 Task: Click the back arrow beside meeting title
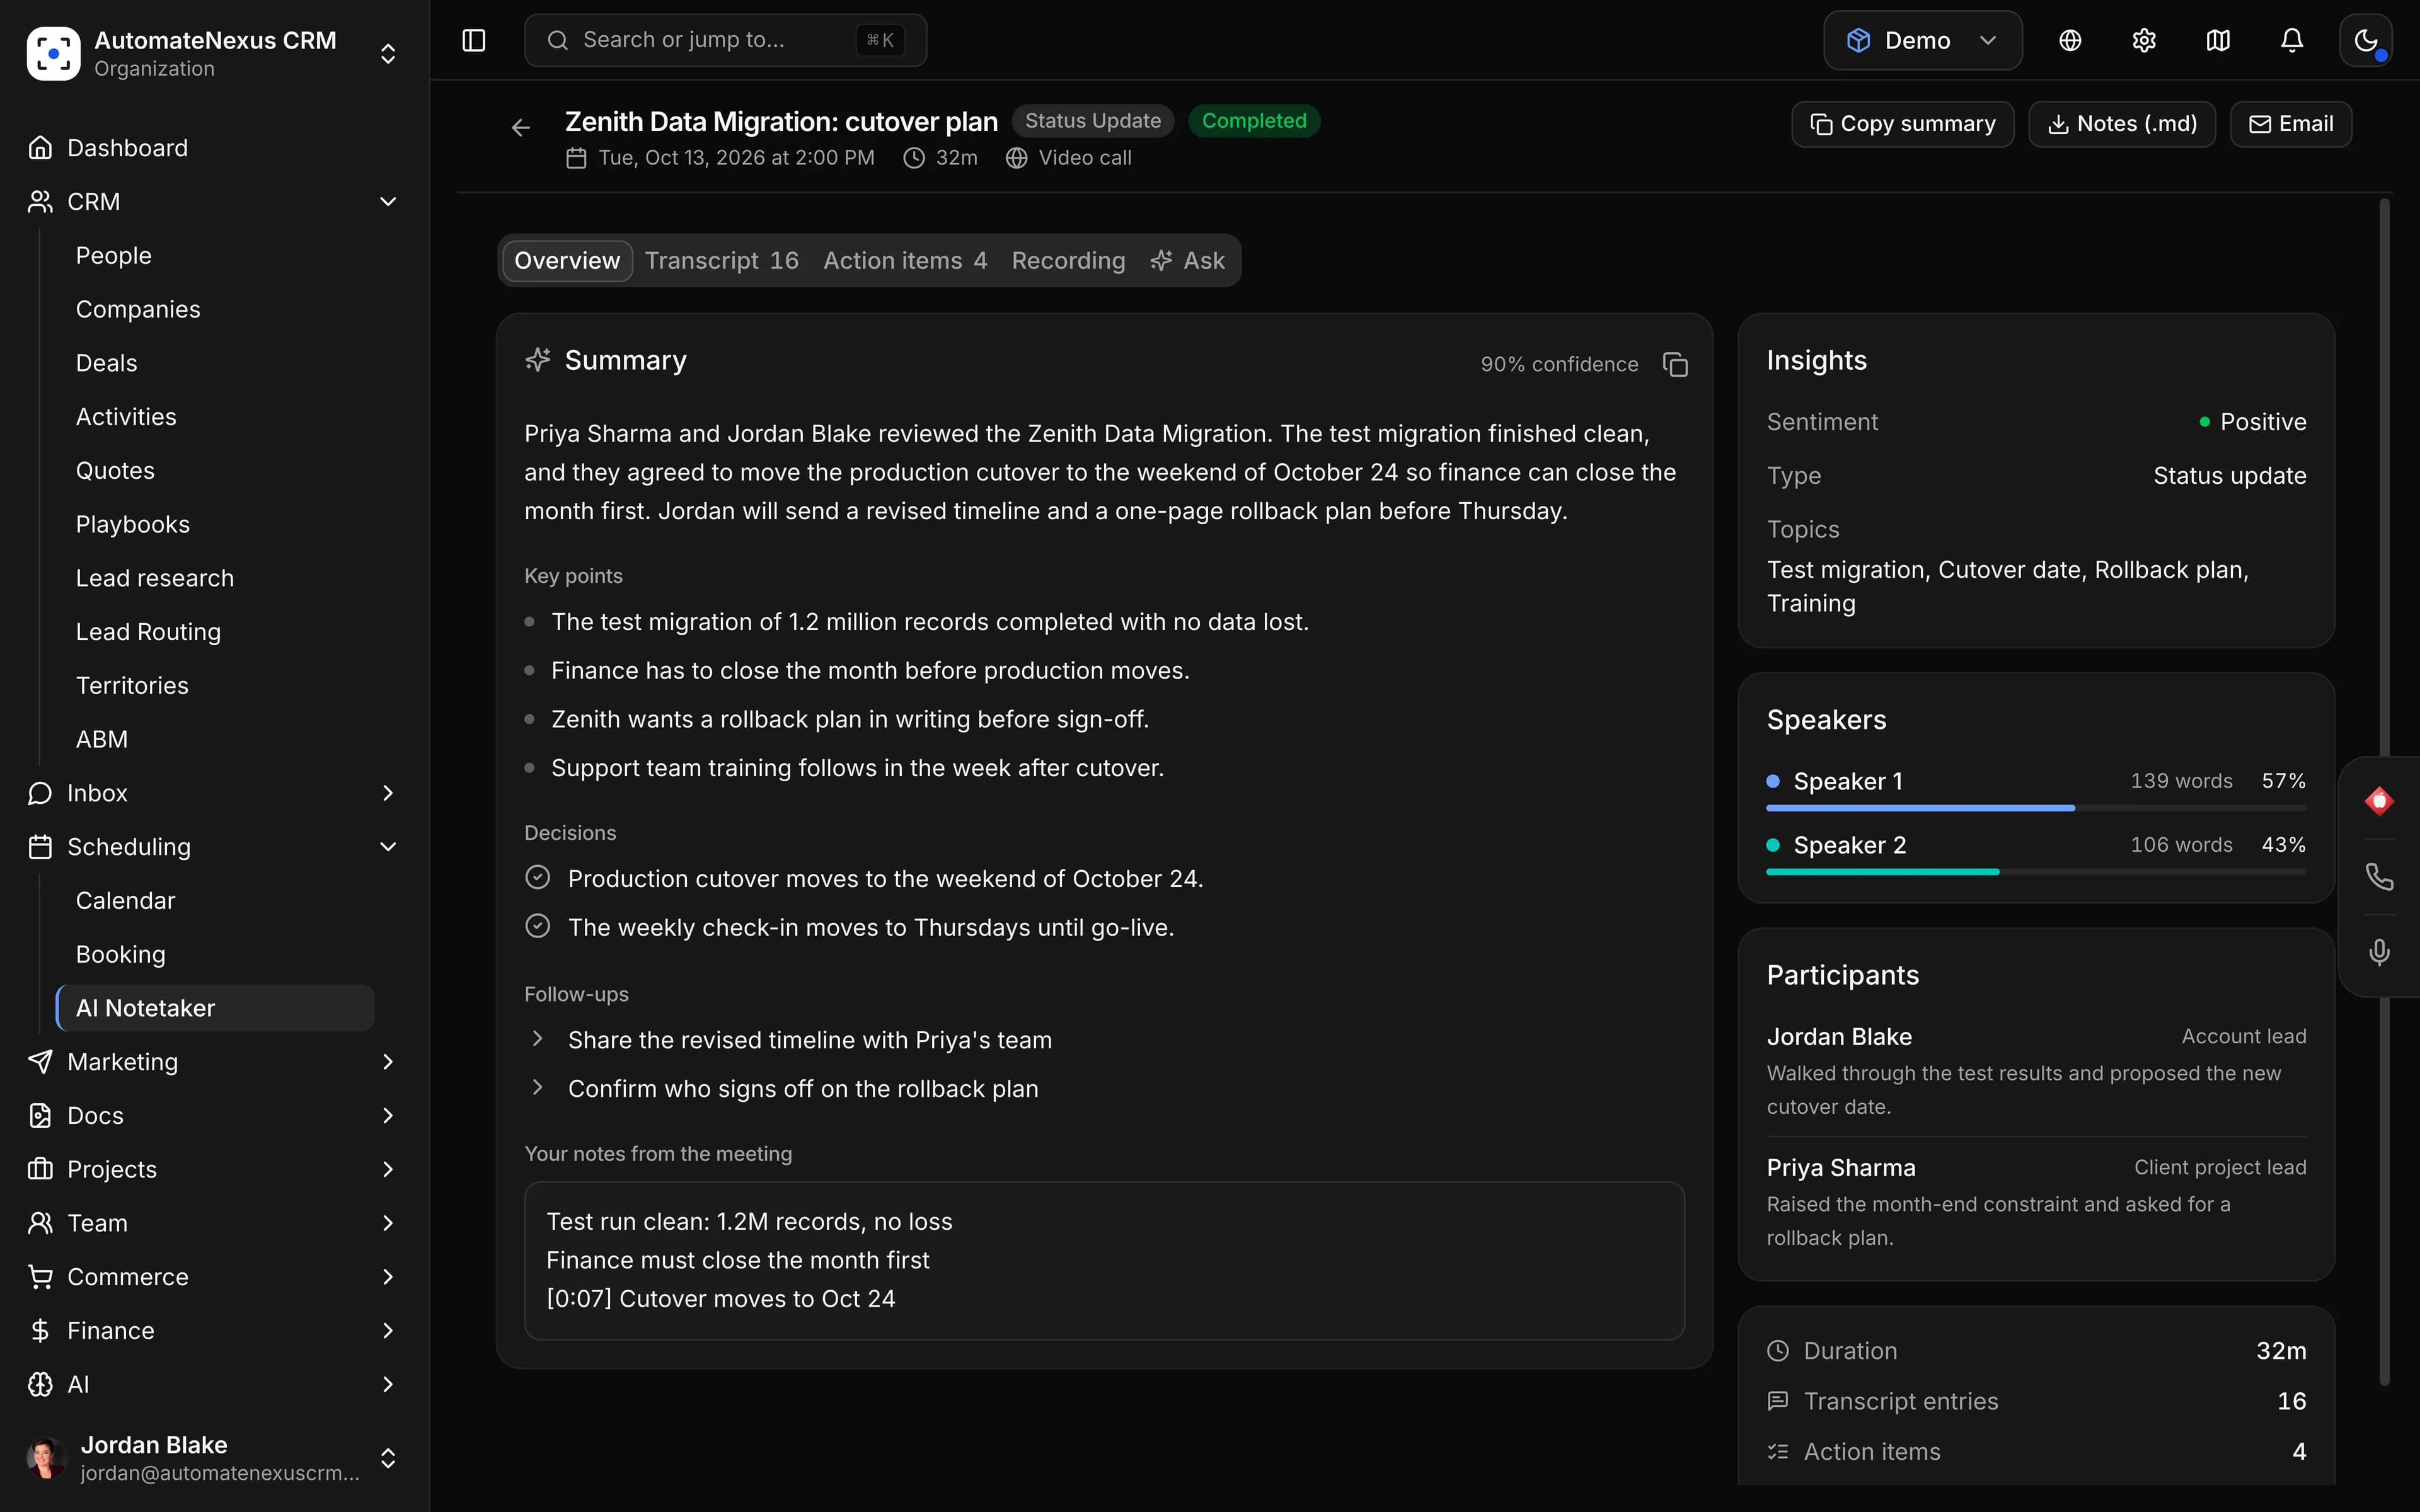click(x=521, y=127)
